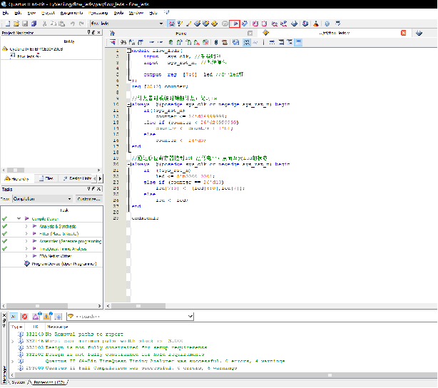This screenshot has width=438, height=388.
Task: Click the Cut scissors icon
Action: [x=44, y=24]
